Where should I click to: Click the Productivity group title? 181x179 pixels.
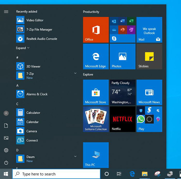(91, 12)
